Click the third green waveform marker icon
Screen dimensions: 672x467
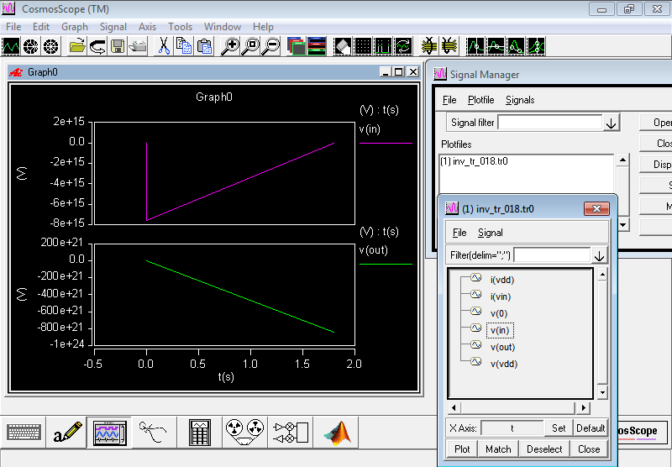point(516,46)
